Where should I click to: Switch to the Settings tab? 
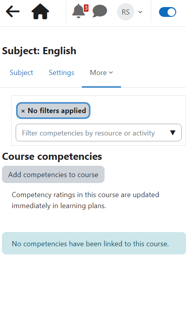tap(61, 73)
